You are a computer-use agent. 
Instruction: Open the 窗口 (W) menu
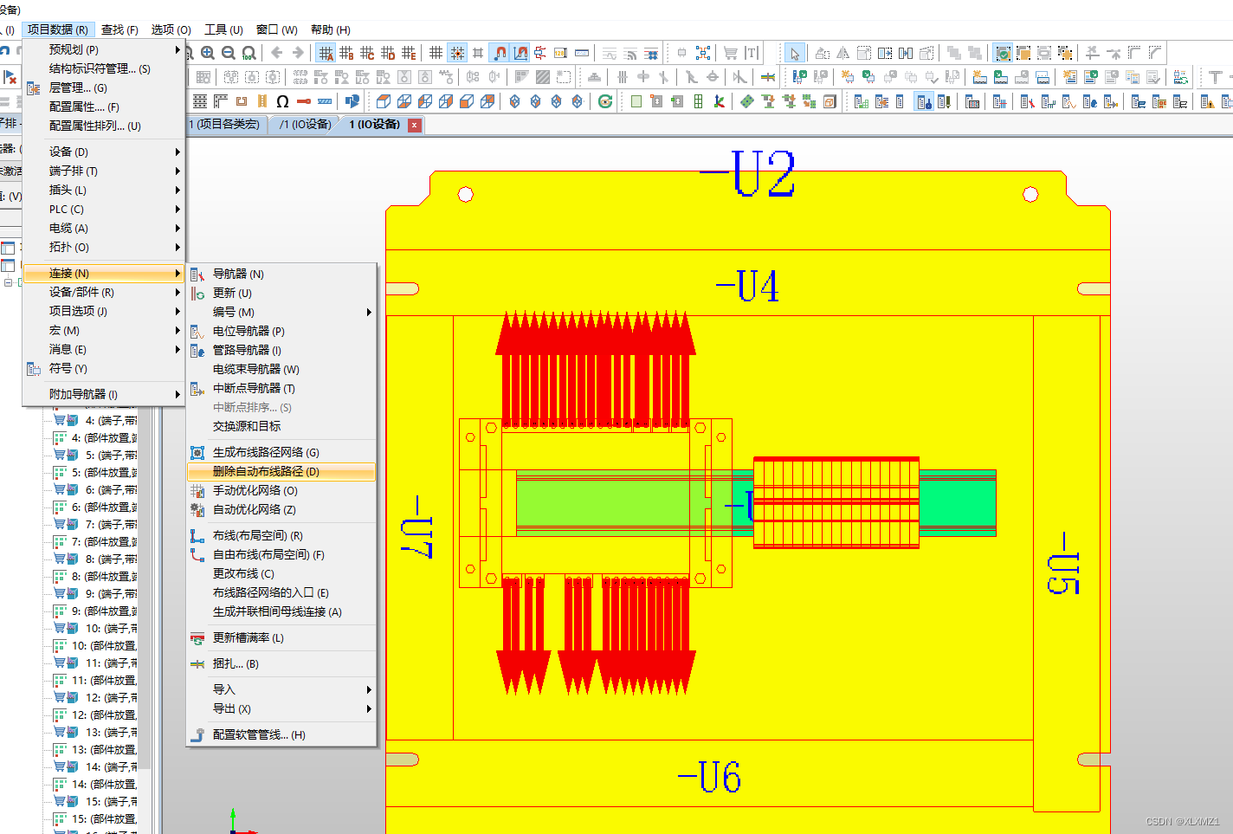(x=276, y=29)
